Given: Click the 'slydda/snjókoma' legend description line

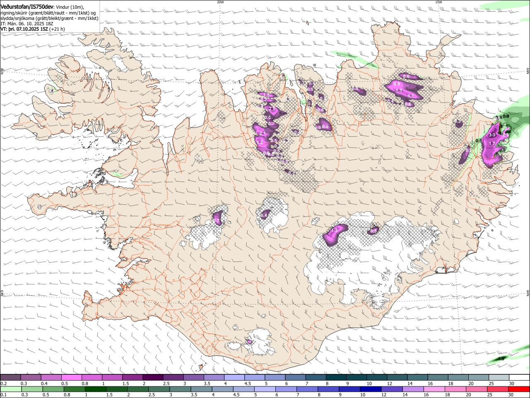Looking at the screenshot, I should point(49,18).
